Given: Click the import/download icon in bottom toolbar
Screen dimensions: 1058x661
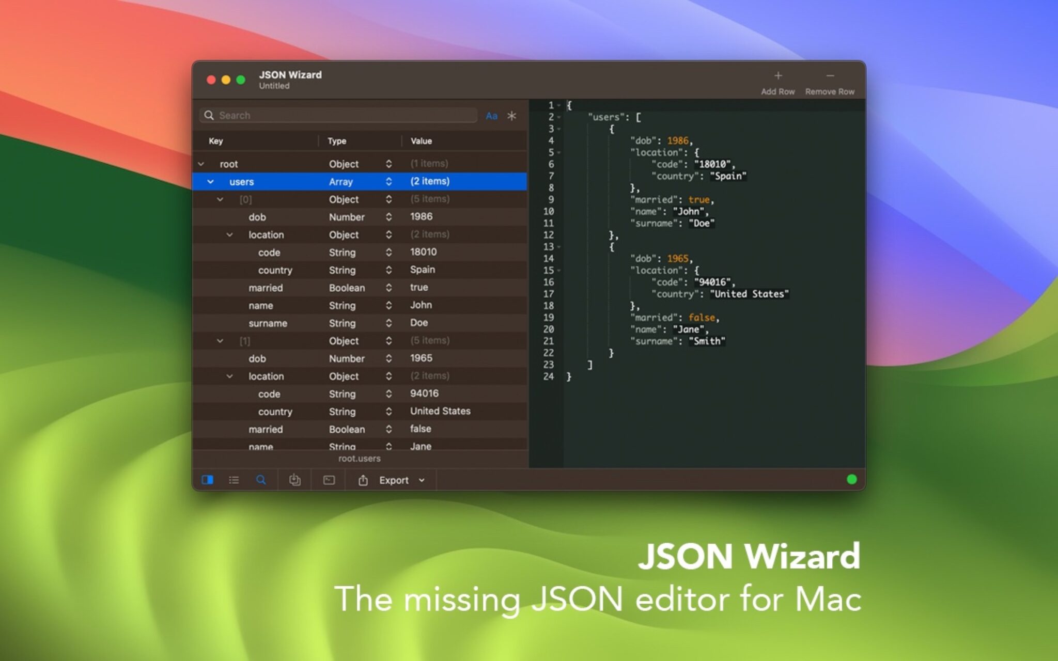Looking at the screenshot, I should point(294,480).
